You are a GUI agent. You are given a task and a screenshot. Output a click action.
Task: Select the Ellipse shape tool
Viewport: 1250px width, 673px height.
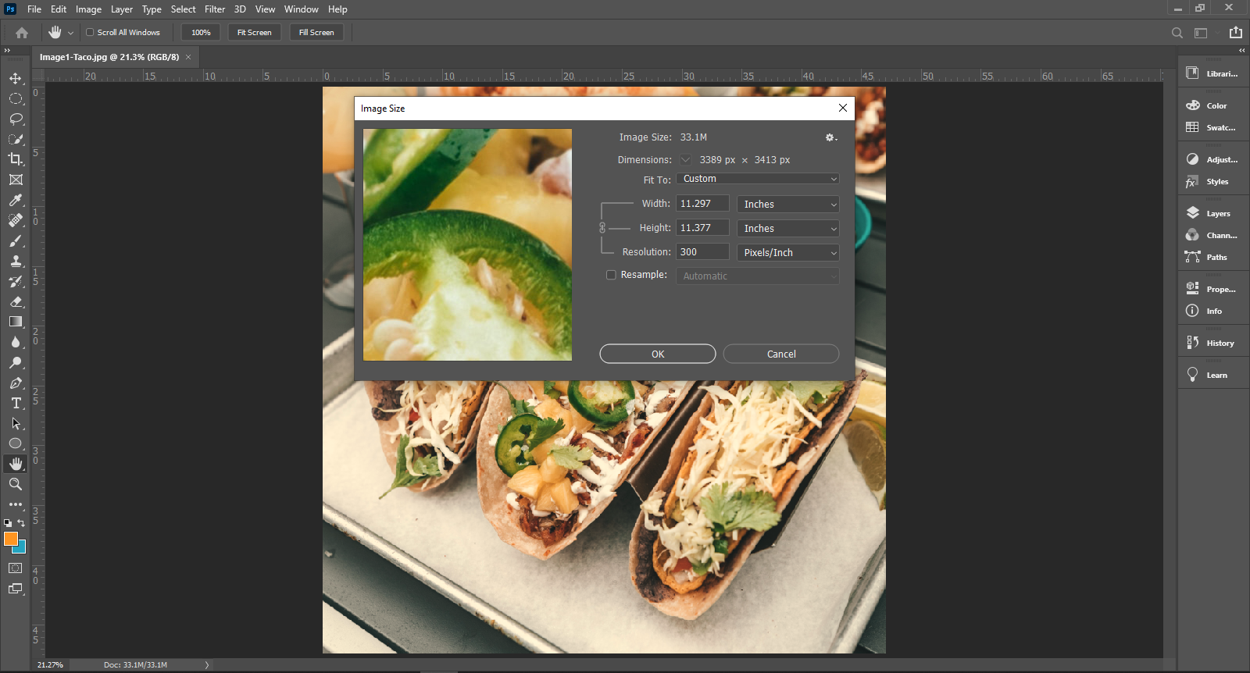click(16, 443)
